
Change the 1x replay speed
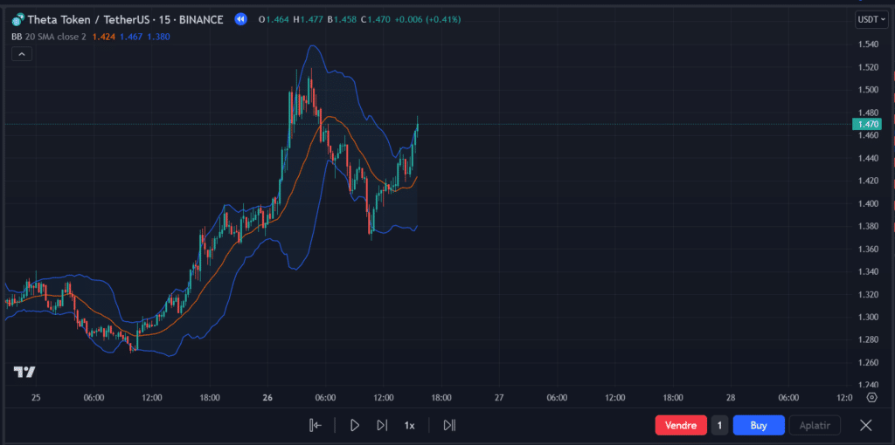pyautogui.click(x=409, y=425)
